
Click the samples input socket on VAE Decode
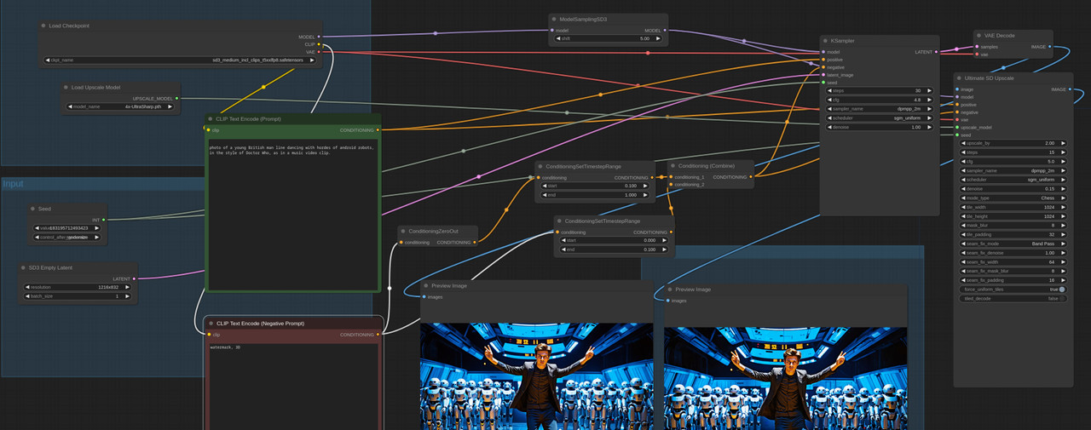click(977, 47)
